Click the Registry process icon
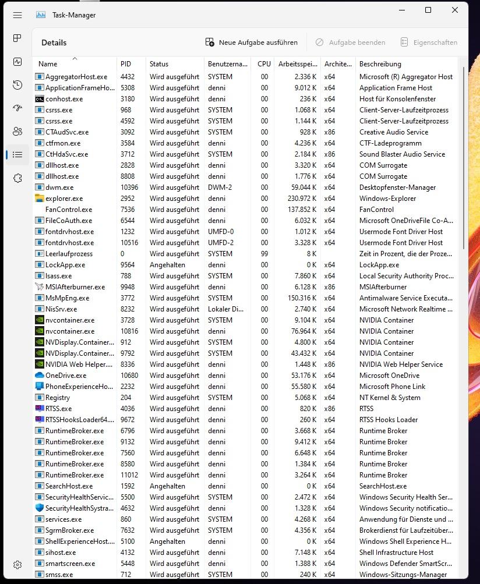 coord(39,398)
